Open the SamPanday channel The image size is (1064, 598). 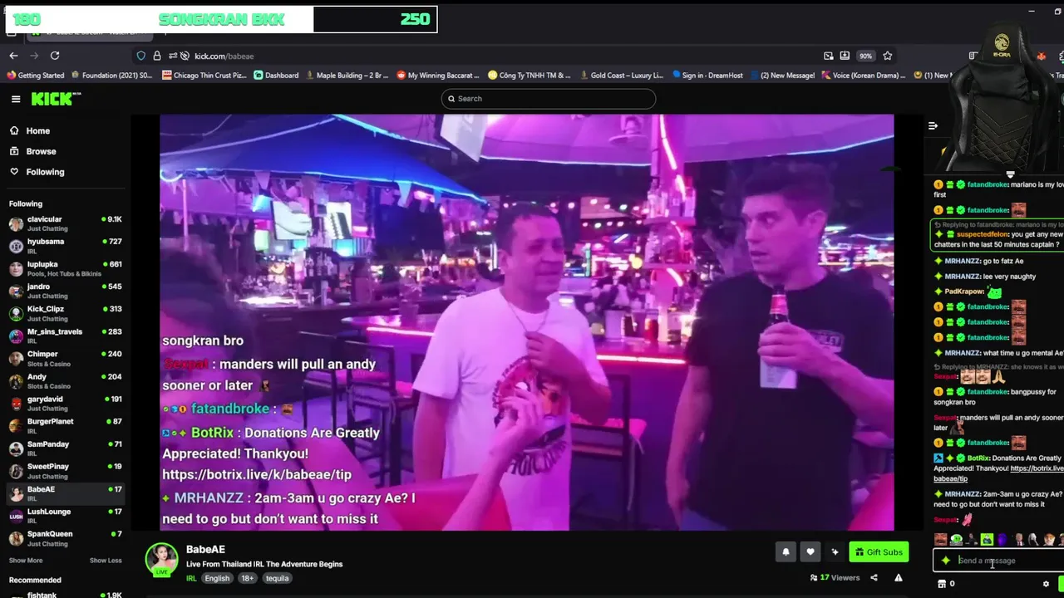coord(65,448)
